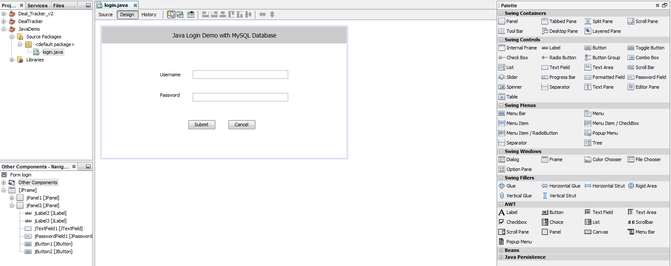
Task: Open the Services tab
Action: pos(38,6)
